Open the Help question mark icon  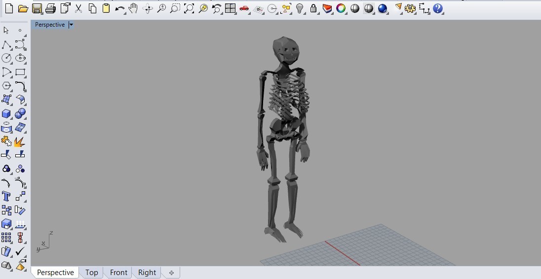tap(438, 8)
